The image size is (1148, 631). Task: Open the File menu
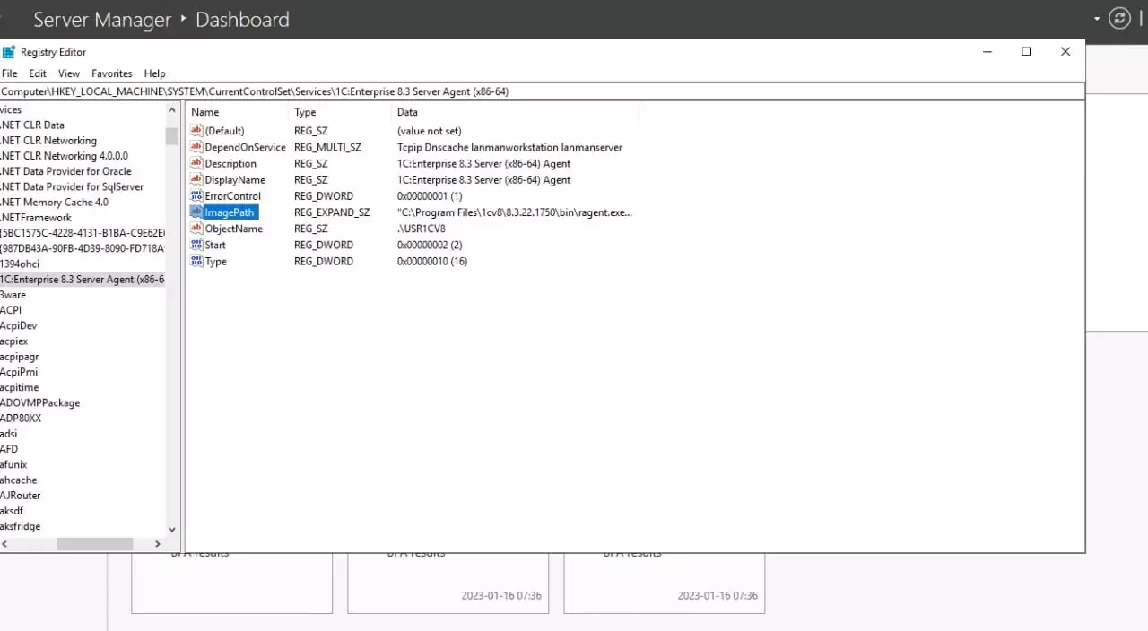10,73
